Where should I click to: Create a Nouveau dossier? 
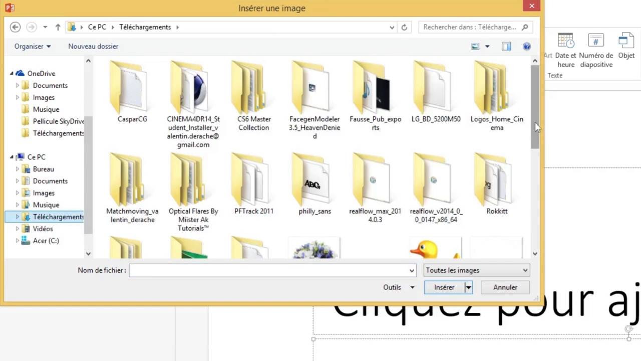point(93,46)
